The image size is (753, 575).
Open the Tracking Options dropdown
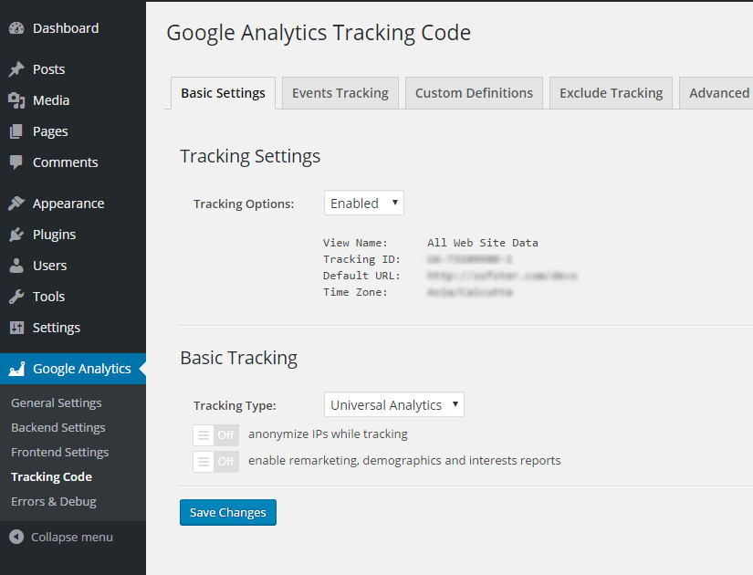363,204
